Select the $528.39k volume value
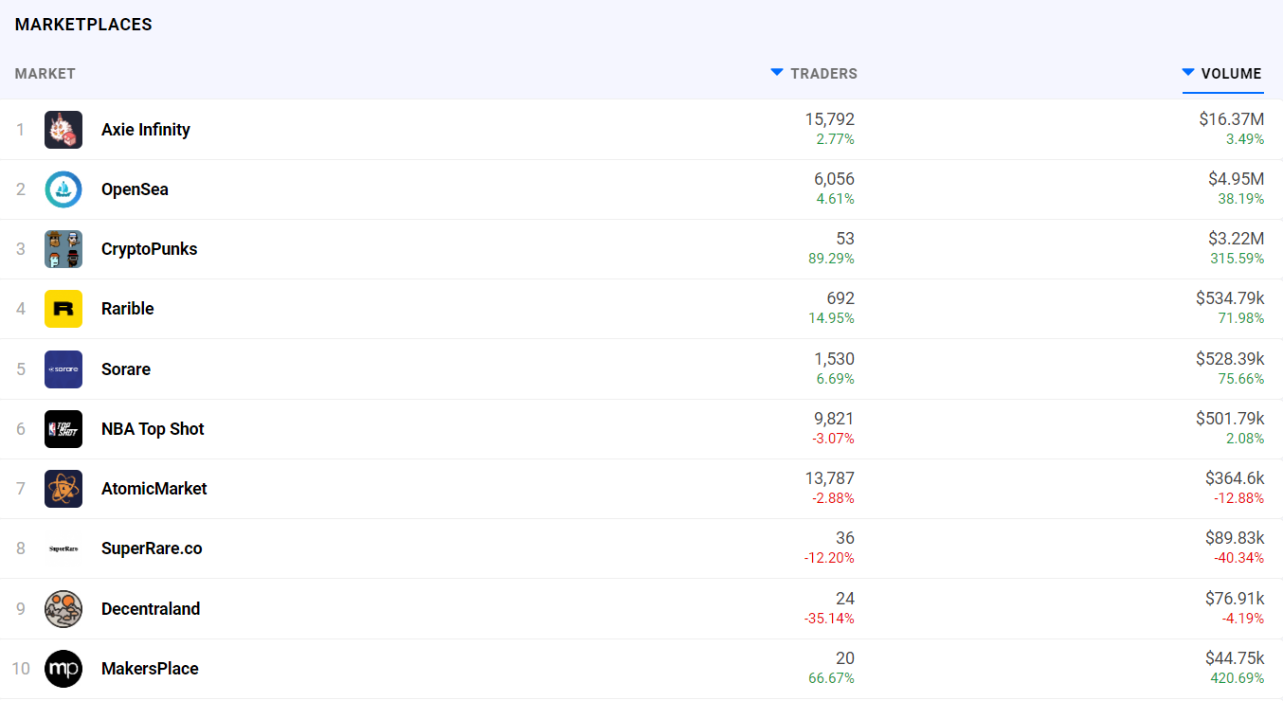This screenshot has height=701, width=1283. coord(1230,359)
